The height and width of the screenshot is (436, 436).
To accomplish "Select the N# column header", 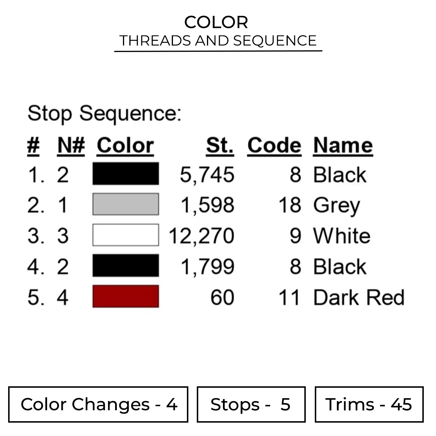I will coord(71,145).
